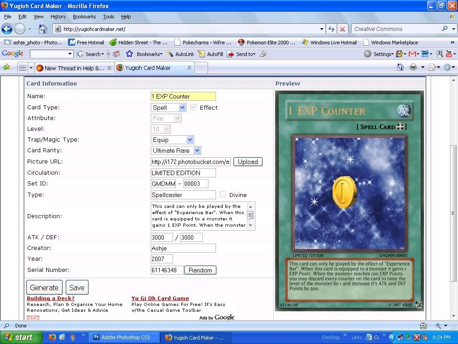Click the reload page icon
Viewport: 458px width, 344px height.
click(x=331, y=29)
